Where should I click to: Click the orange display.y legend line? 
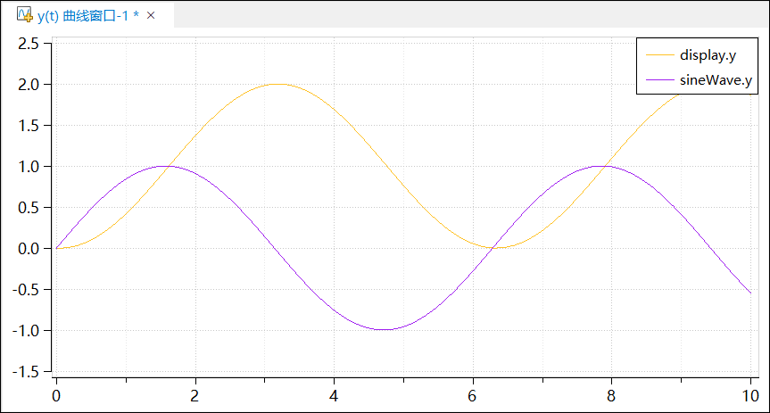660,55
